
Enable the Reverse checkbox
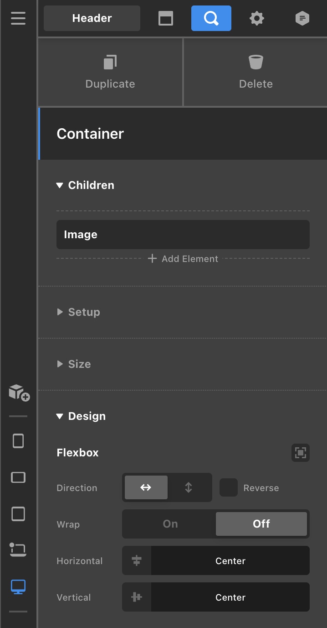pos(229,487)
